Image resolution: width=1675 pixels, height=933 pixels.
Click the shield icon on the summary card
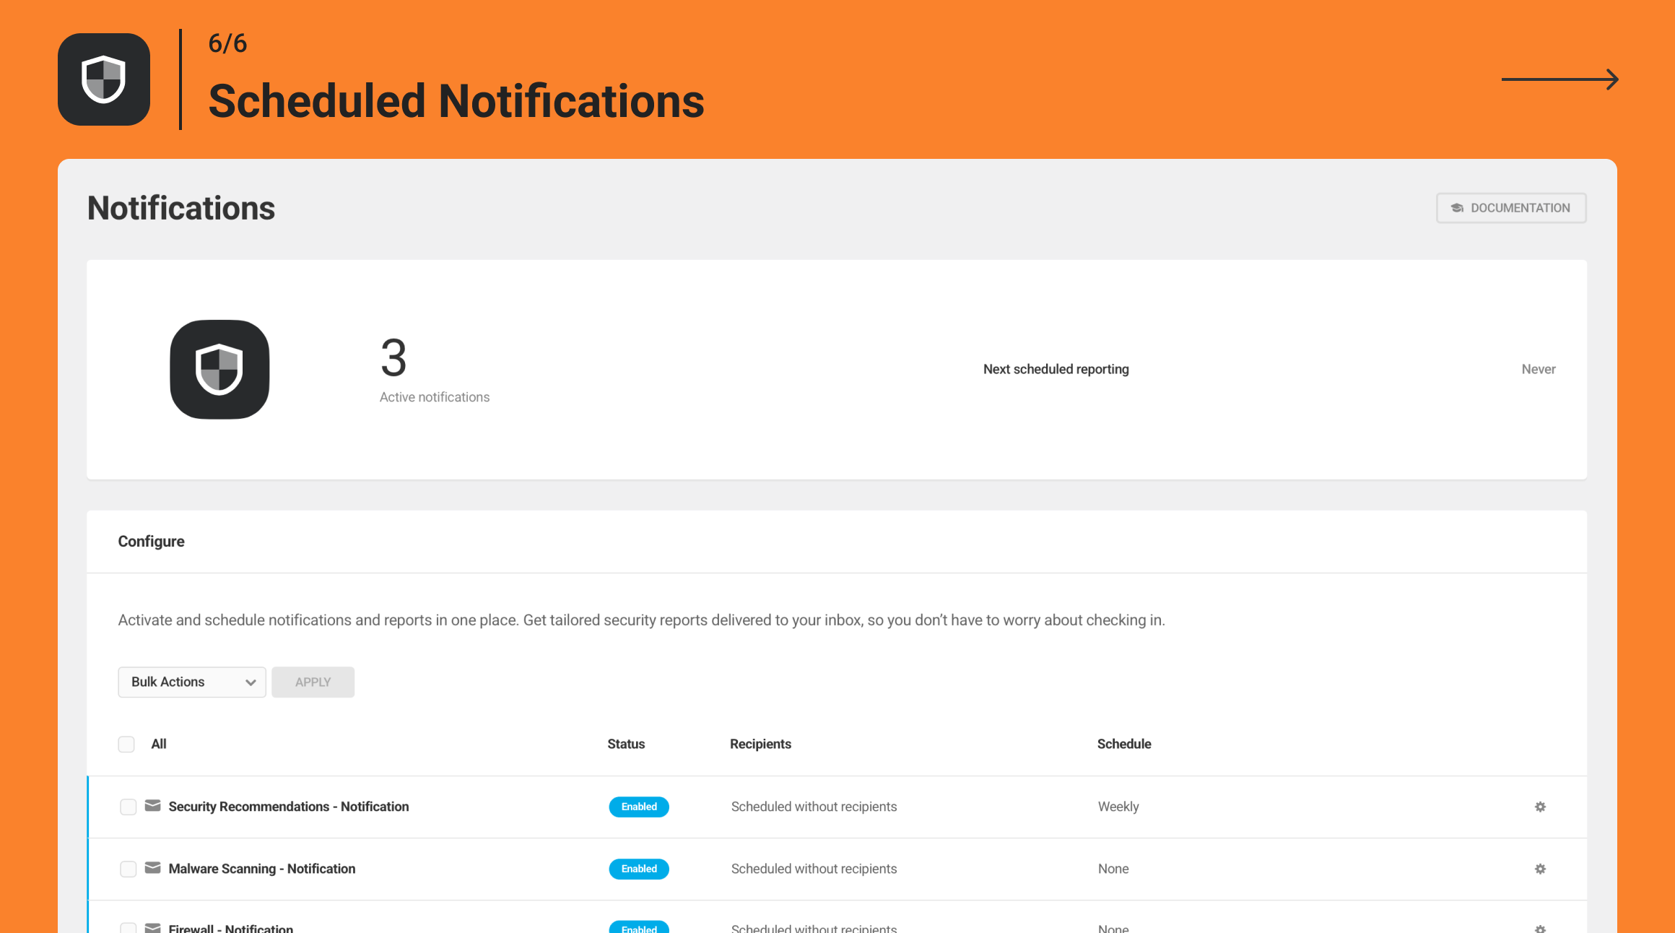(219, 369)
